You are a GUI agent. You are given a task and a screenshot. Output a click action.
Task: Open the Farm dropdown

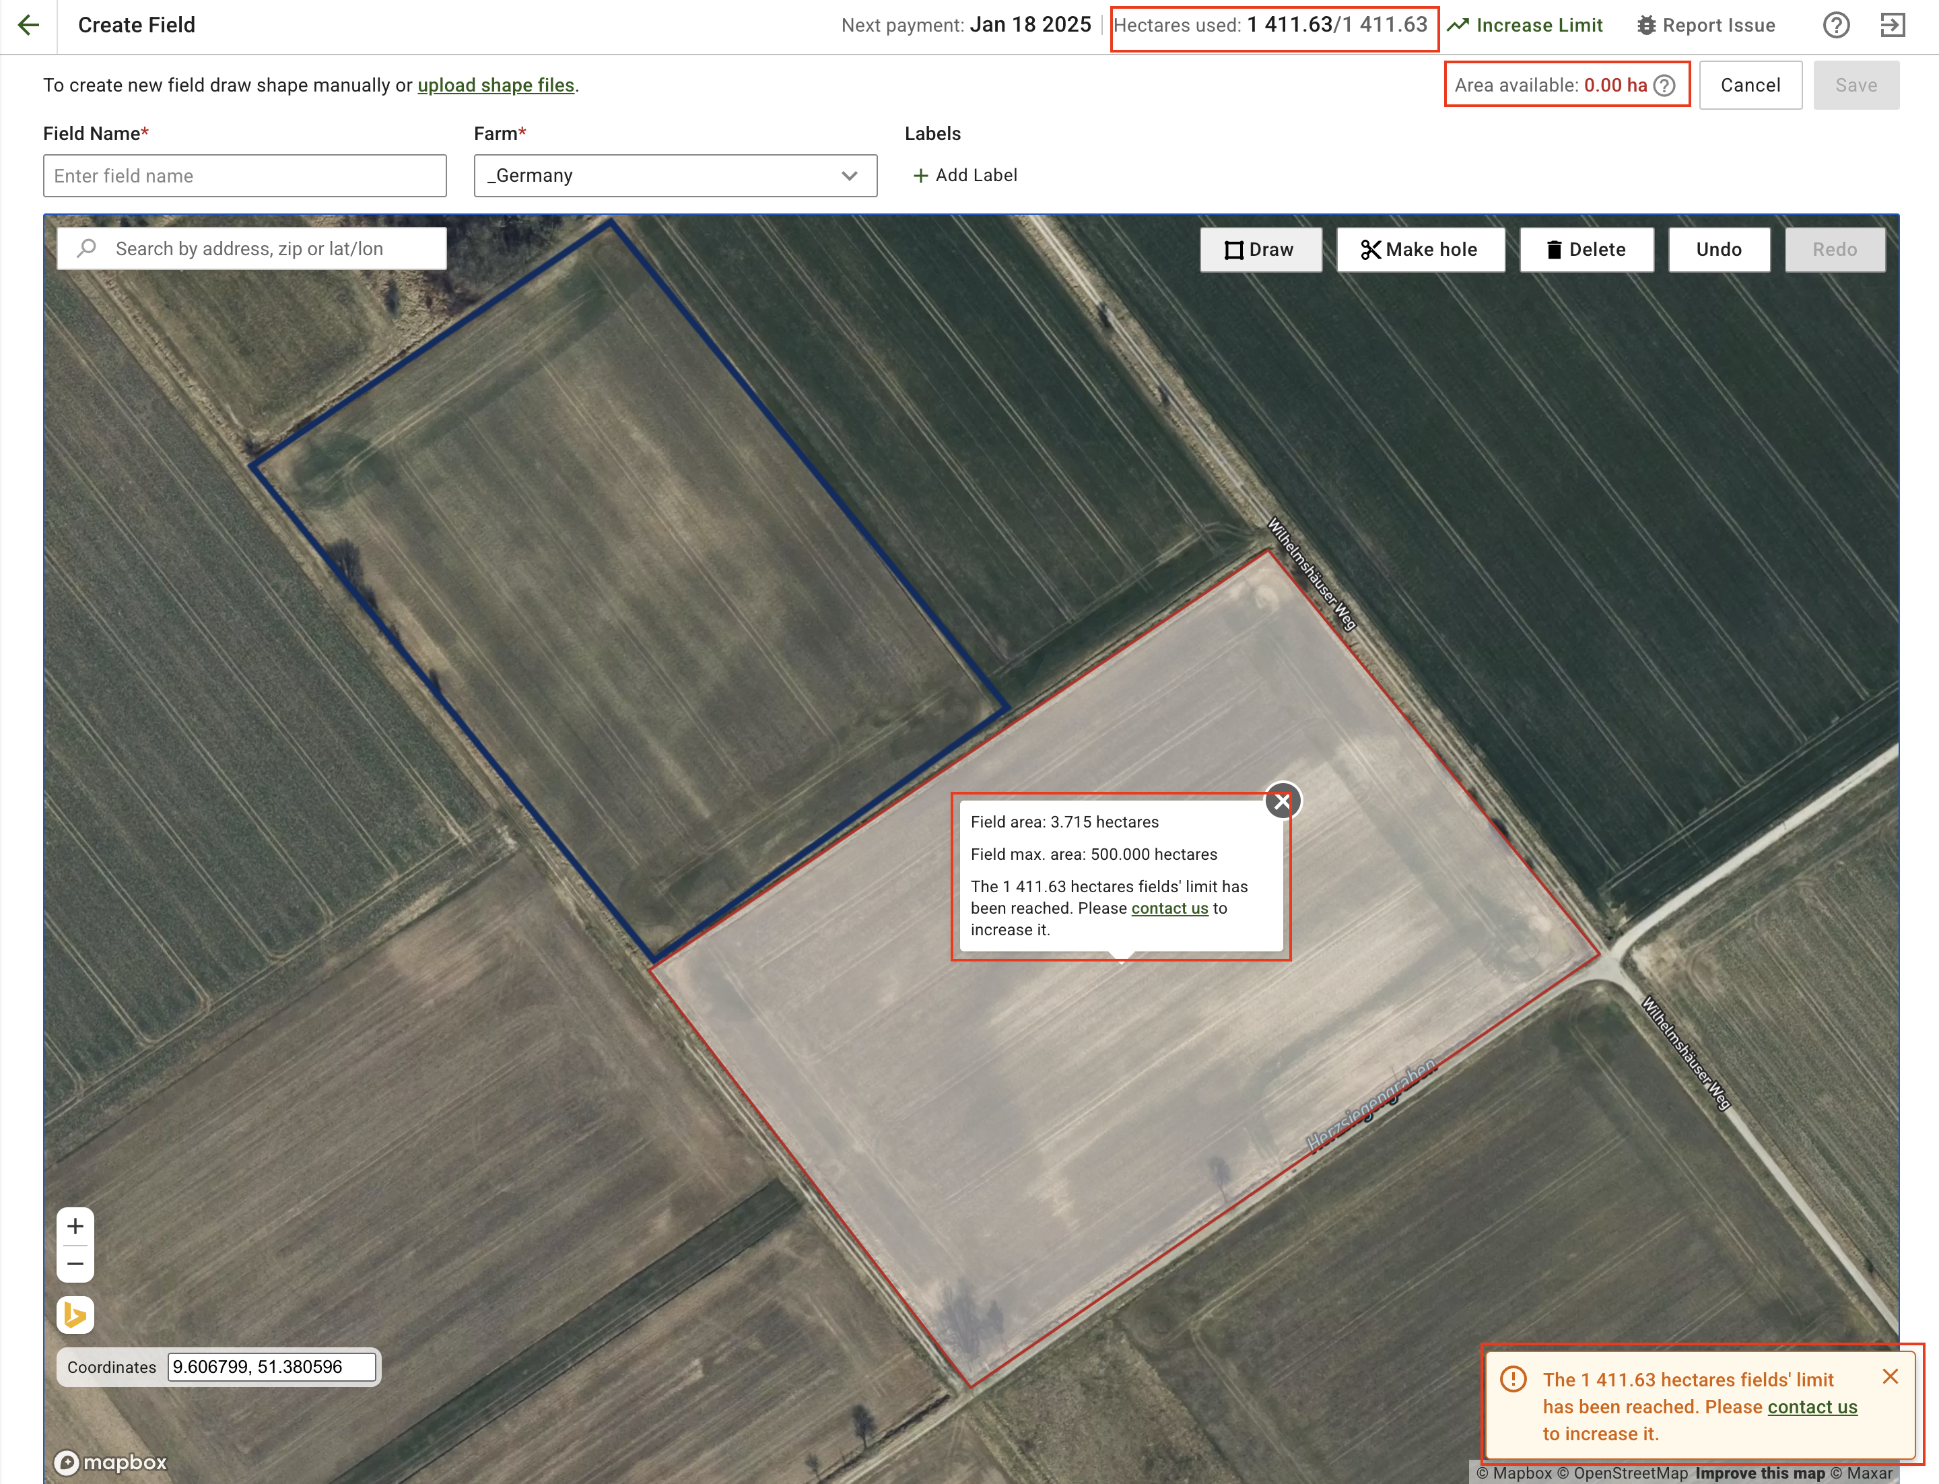(675, 176)
